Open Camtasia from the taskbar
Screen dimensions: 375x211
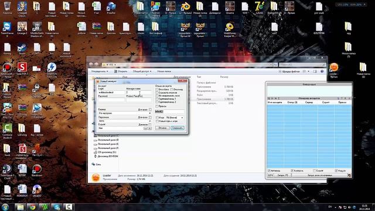pos(69,207)
